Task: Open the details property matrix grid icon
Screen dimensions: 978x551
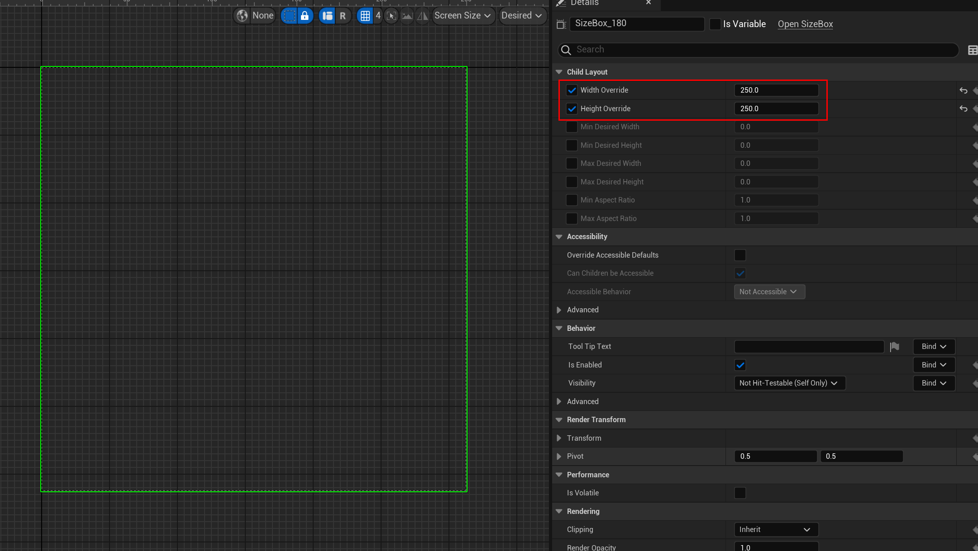Action: pyautogui.click(x=972, y=50)
